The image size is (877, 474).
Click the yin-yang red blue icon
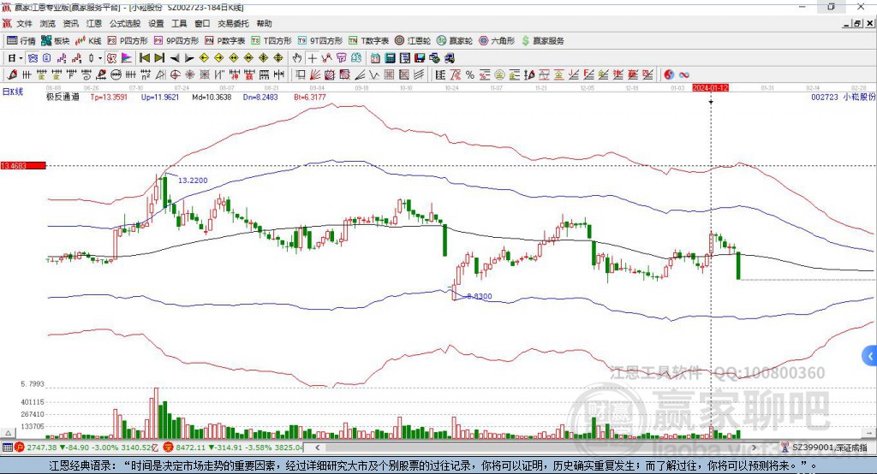[669, 75]
